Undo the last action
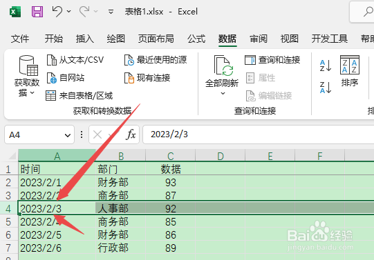 click(57, 12)
